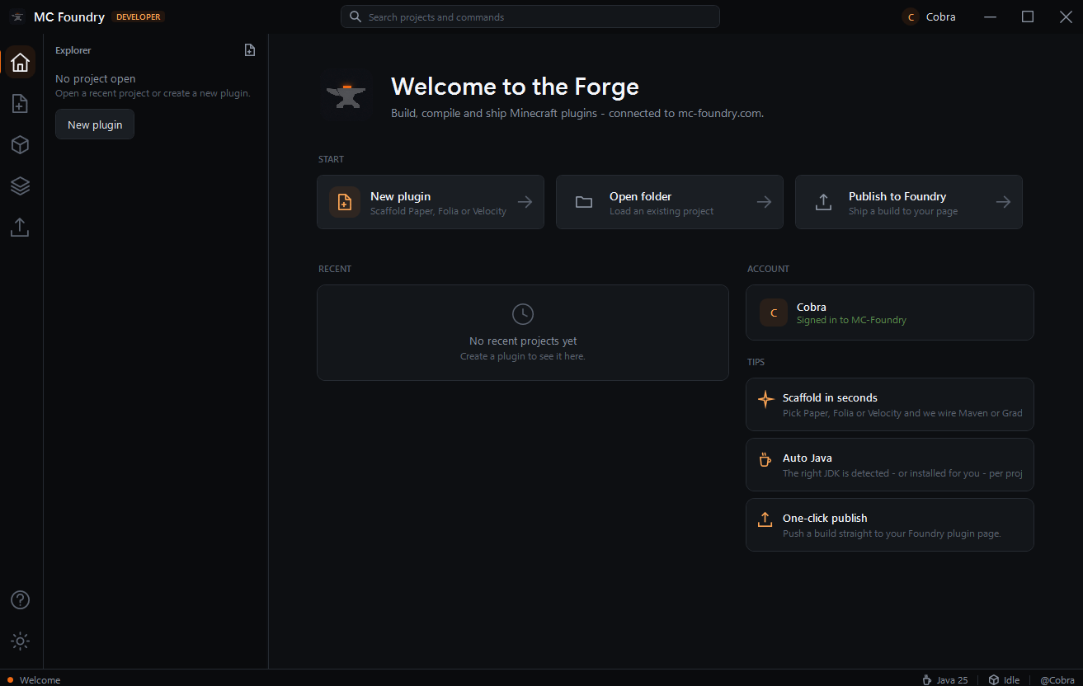Open the Cobra account card
This screenshot has height=686, width=1083.
[x=890, y=312]
